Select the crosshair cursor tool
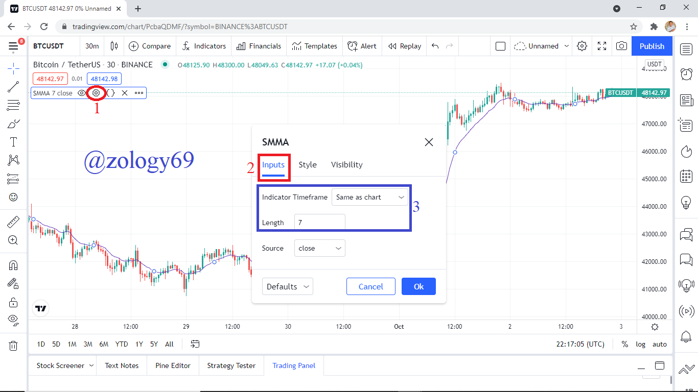The image size is (698, 392). [13, 67]
